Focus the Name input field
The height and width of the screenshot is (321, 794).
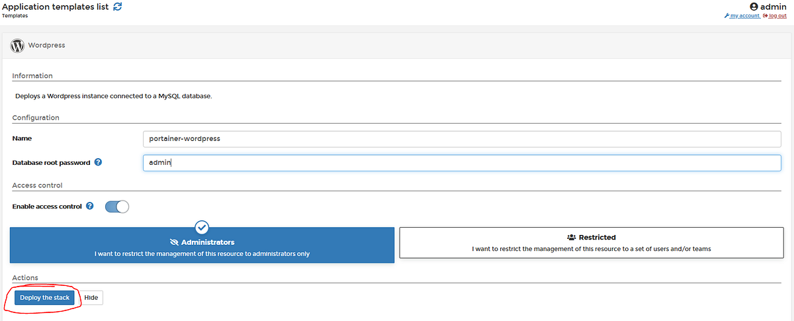(x=463, y=139)
